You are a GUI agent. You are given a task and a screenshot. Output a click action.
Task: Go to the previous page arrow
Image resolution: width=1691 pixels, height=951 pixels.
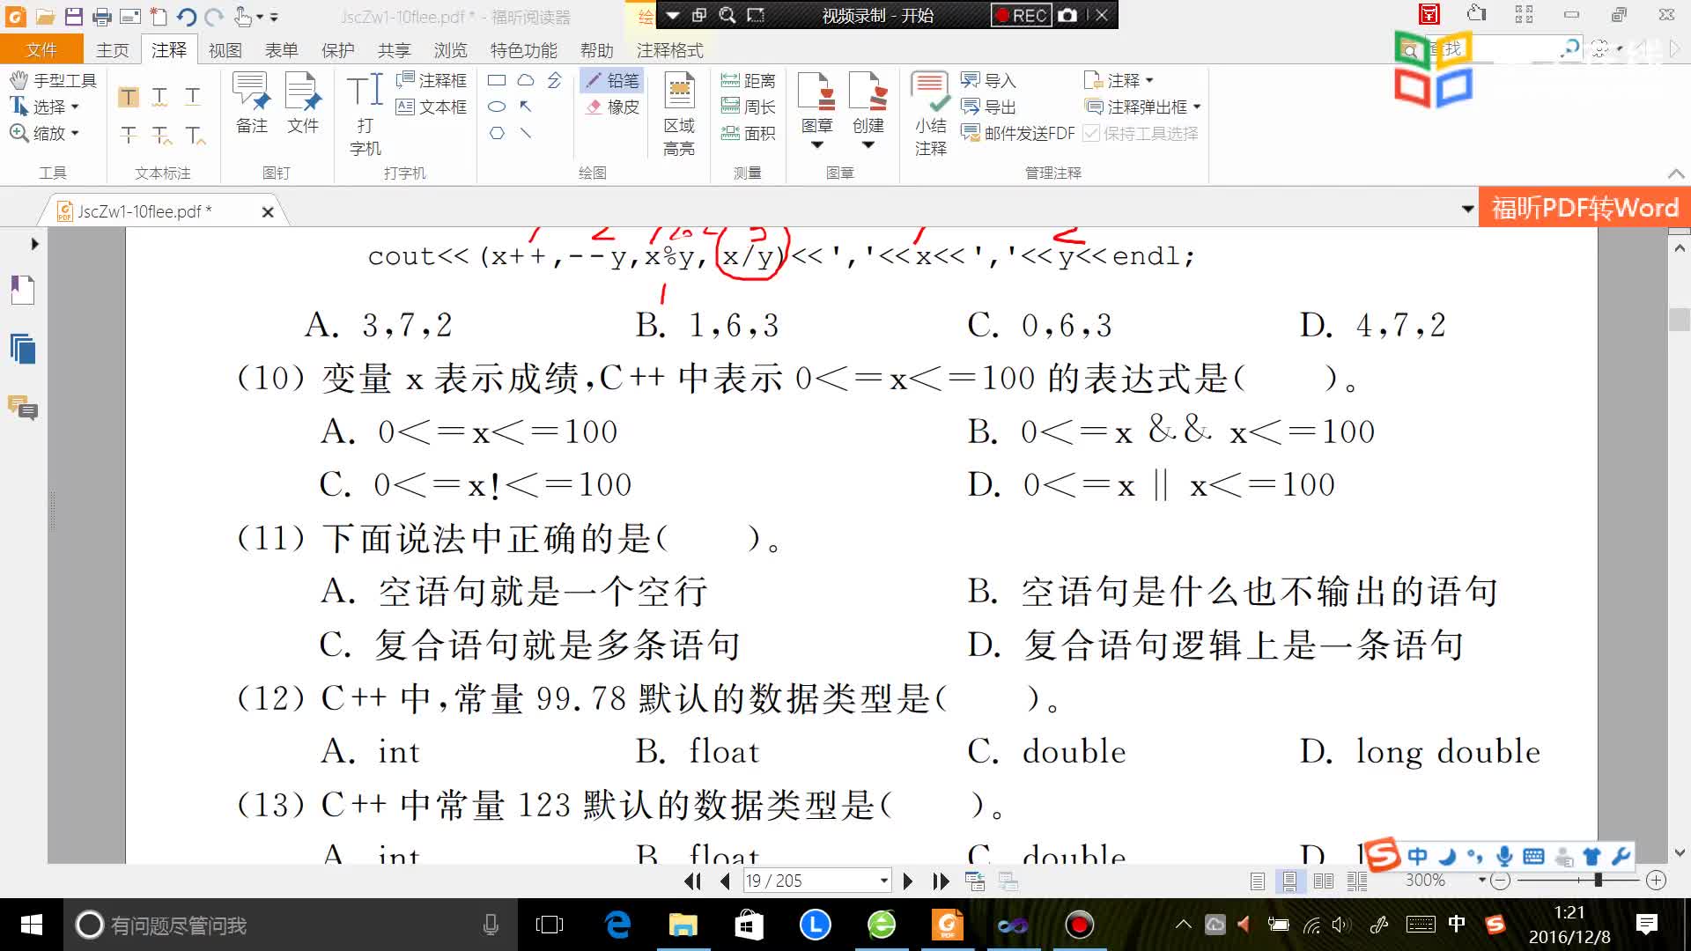(725, 881)
